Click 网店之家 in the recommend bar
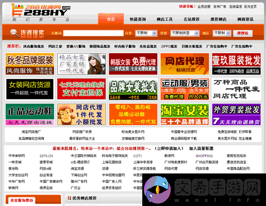 coord(55,46)
